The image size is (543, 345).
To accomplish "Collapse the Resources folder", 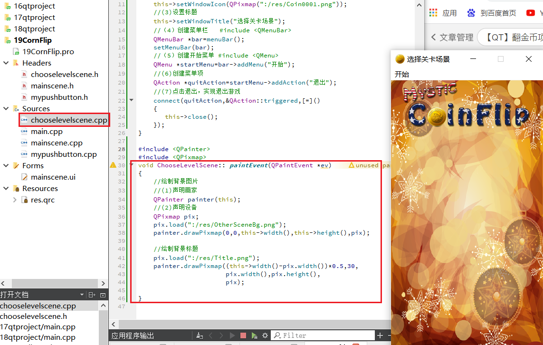I will tap(6, 189).
